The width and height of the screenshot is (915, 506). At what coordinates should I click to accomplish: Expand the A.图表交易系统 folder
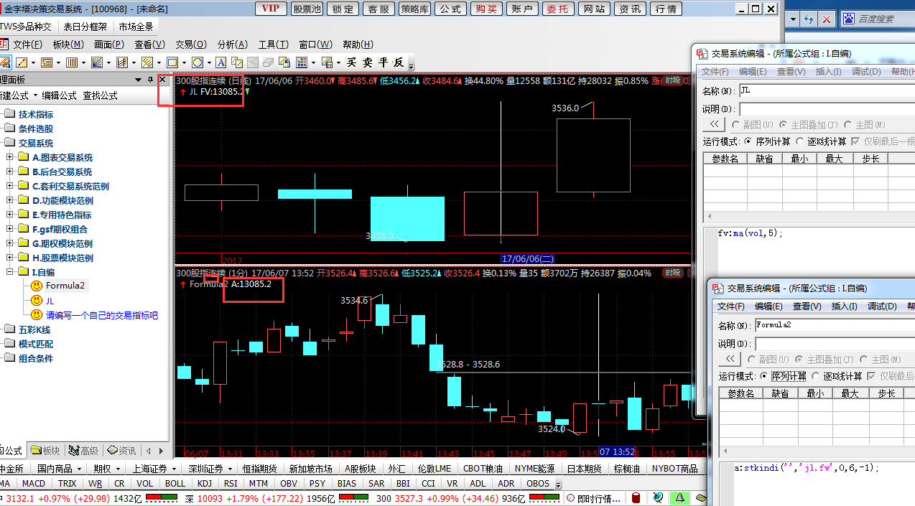pyautogui.click(x=10, y=157)
